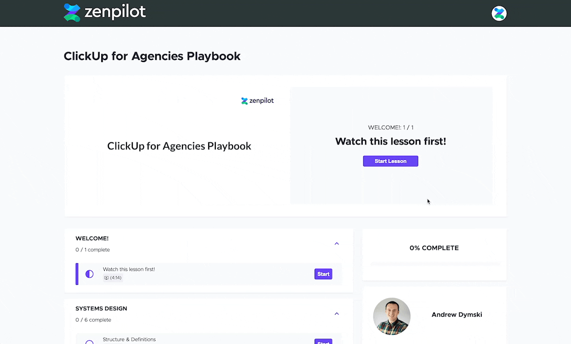Click the 0% complete progress bar
The width and height of the screenshot is (571, 344).
tap(435, 264)
